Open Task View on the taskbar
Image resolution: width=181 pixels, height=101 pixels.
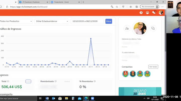[x=40, y=98]
